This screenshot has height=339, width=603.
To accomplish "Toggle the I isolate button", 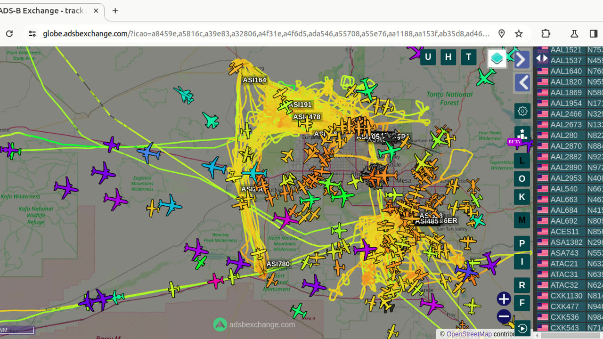I will (522, 262).
